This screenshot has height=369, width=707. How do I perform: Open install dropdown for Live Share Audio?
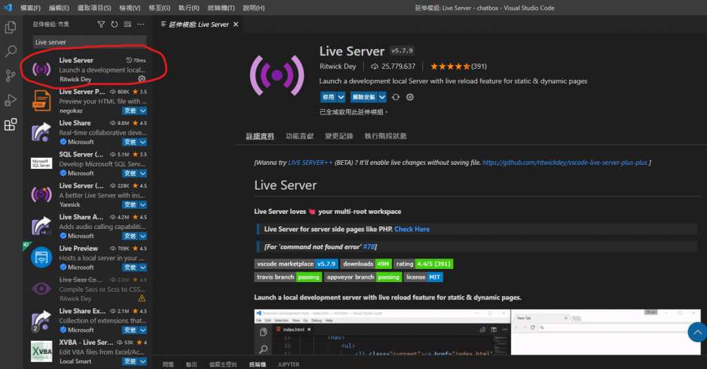[143, 236]
